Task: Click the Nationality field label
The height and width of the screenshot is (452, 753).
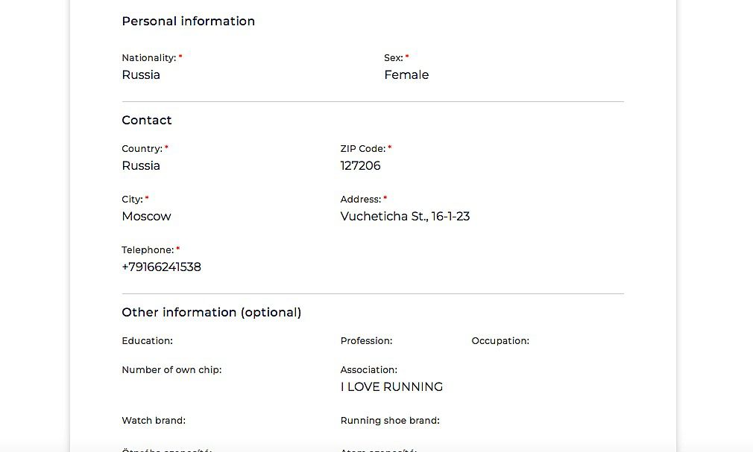Action: (149, 58)
